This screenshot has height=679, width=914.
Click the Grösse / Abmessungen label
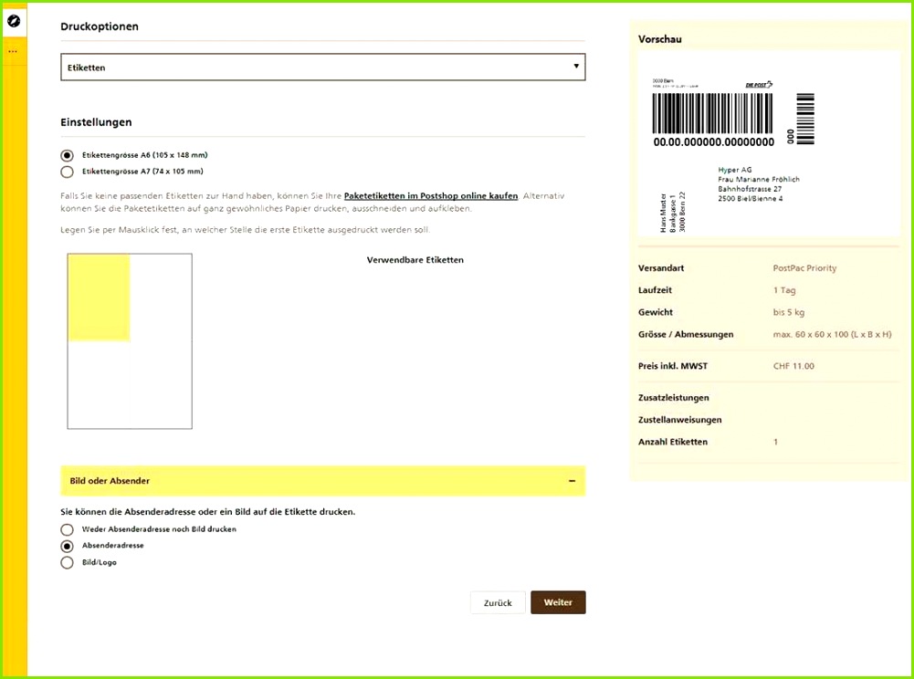coord(686,335)
